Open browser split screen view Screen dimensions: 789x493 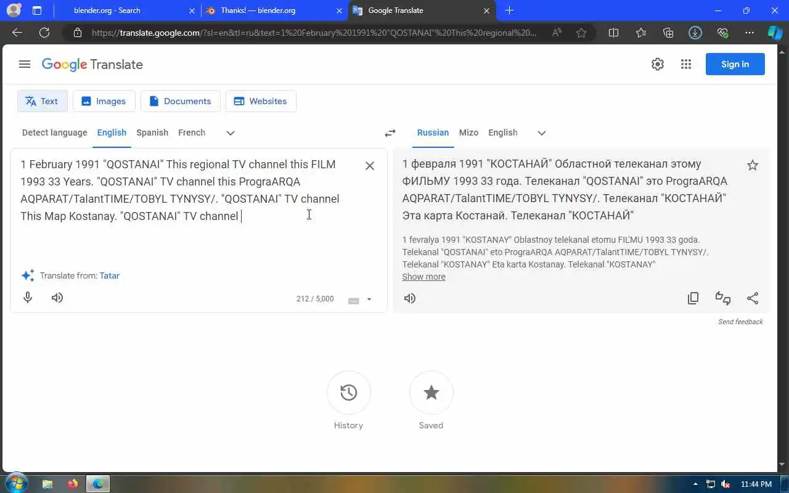[613, 33]
